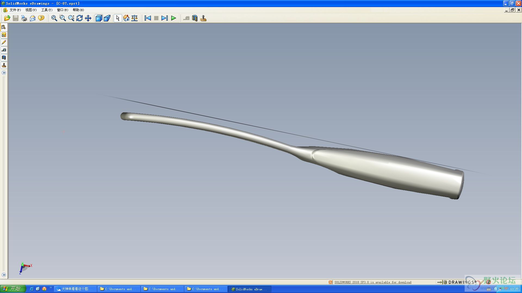
Task: Activate the Pan arrows tool
Action: 88,18
